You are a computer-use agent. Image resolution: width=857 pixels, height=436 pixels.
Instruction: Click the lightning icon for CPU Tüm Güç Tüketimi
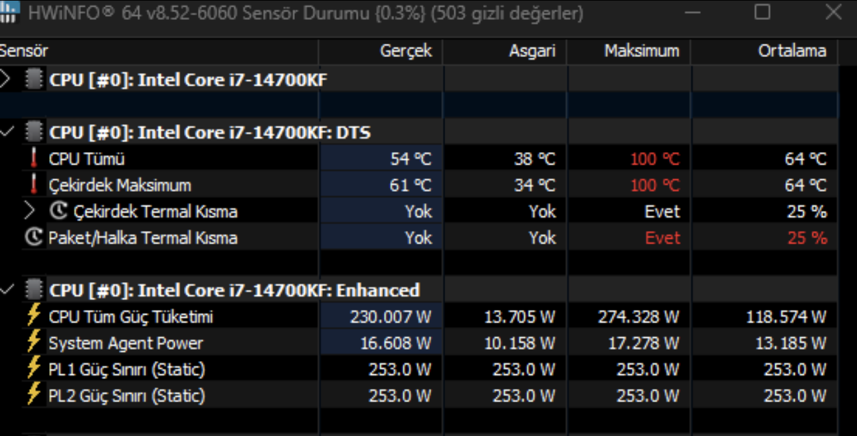click(x=33, y=315)
